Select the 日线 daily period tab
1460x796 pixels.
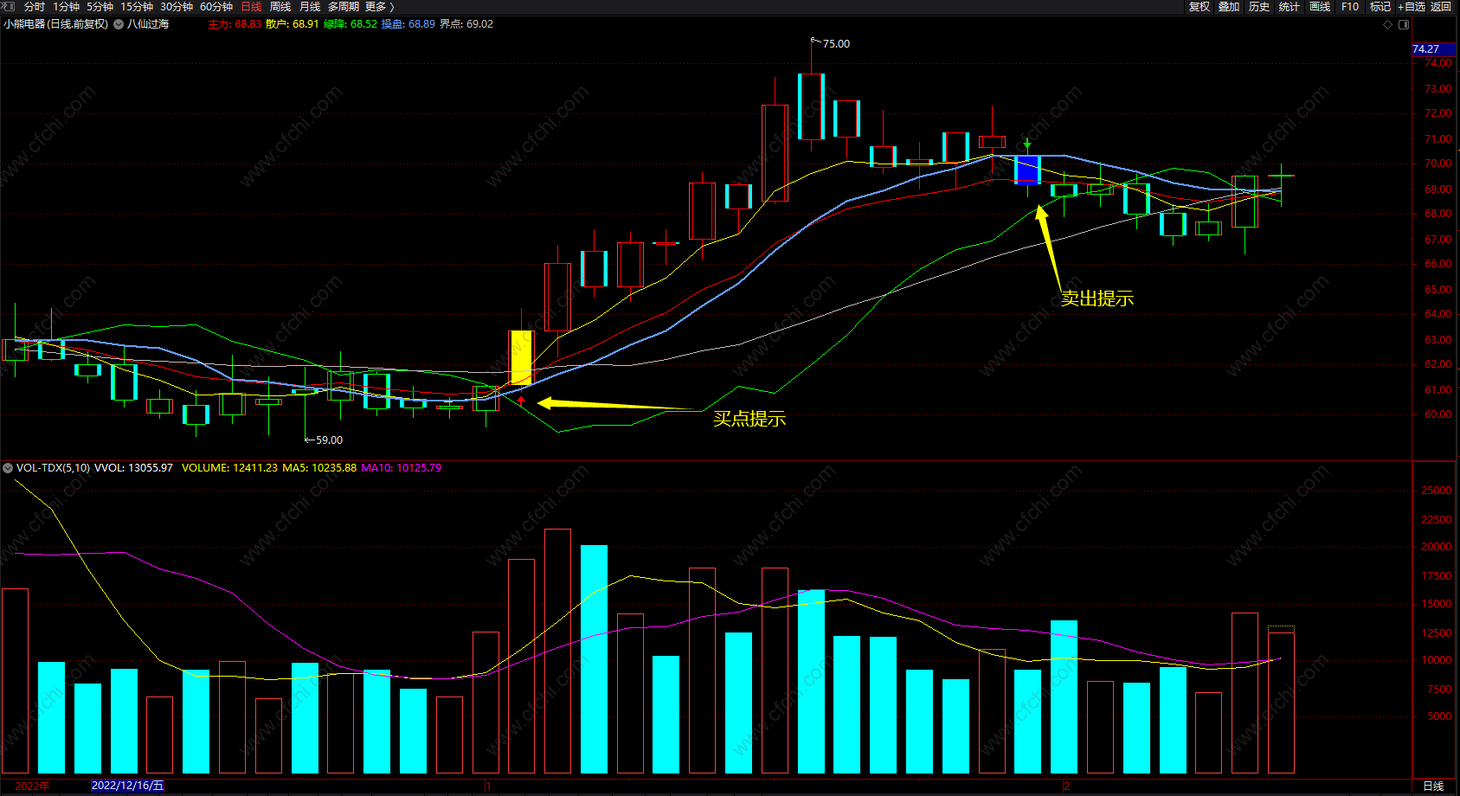[251, 6]
